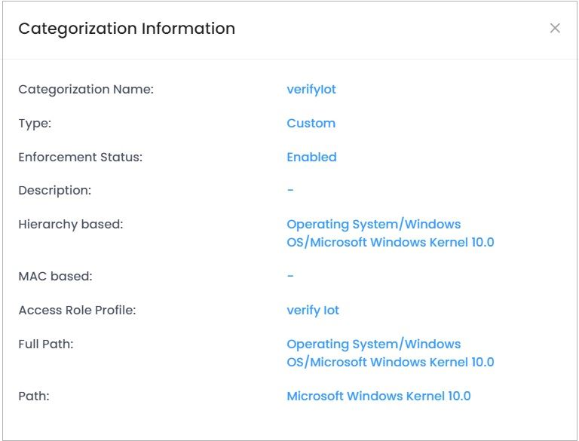Click the Categorization Information dialog title
This screenshot has height=441, width=579.
(x=127, y=29)
